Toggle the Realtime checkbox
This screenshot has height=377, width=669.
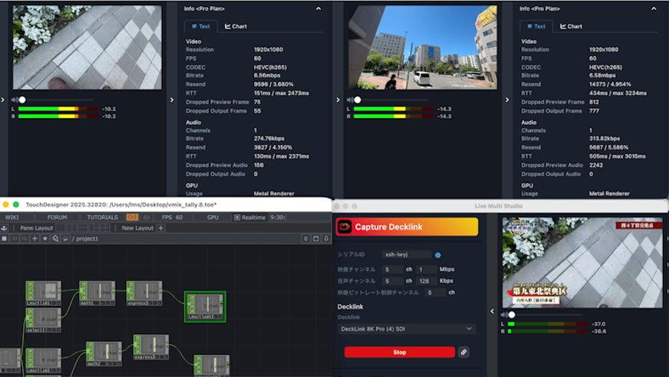[237, 218]
